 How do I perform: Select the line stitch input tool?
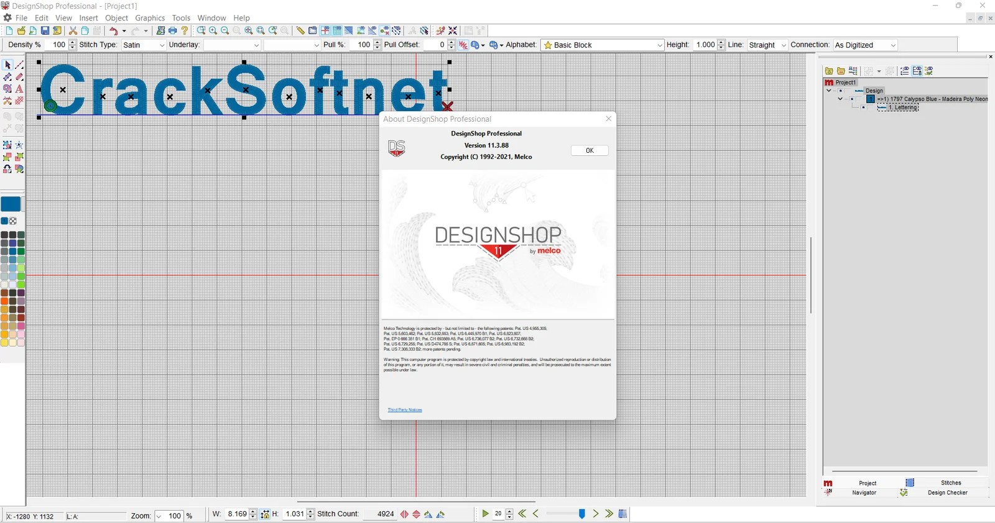(19, 65)
